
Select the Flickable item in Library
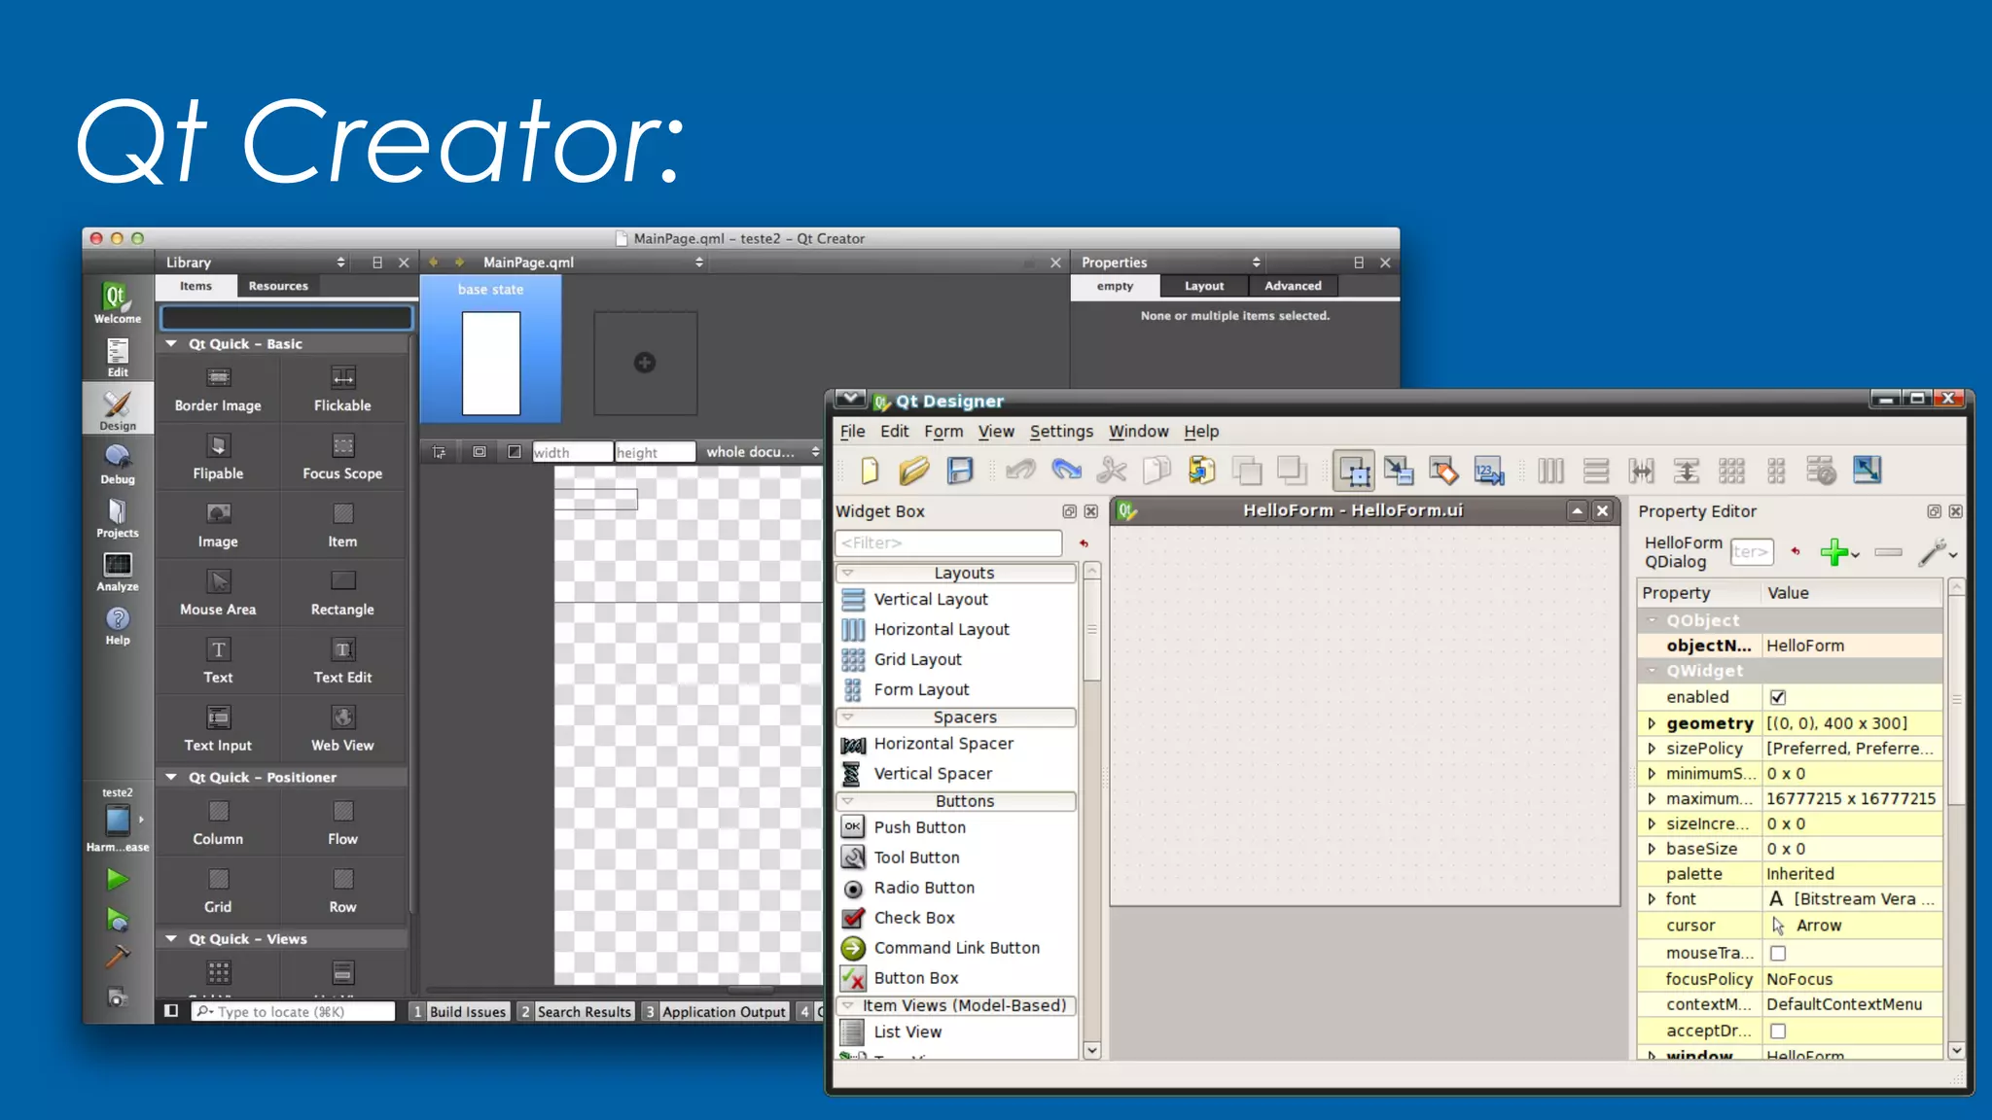(342, 390)
